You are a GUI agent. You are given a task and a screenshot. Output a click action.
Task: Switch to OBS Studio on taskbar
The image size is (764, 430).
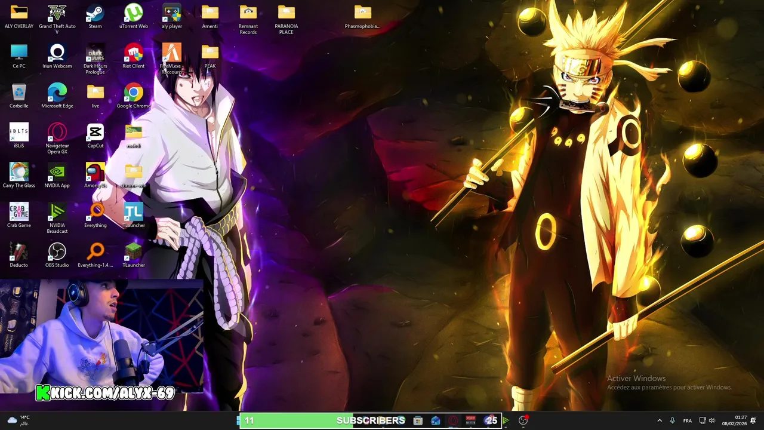tap(523, 420)
